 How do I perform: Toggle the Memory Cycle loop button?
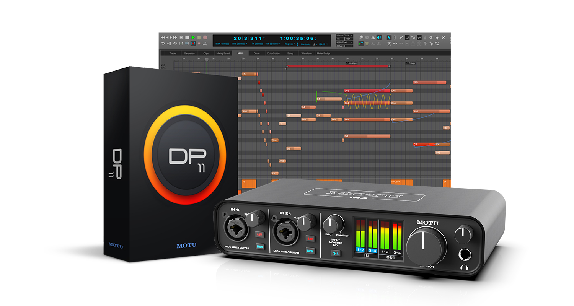click(175, 44)
